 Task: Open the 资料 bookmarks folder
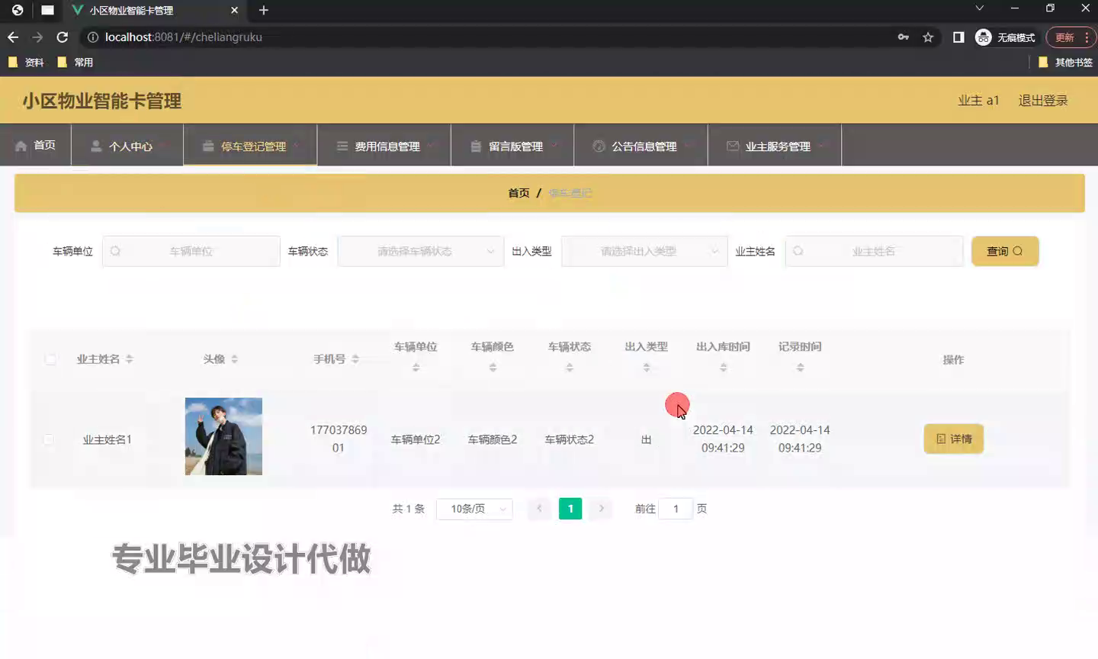[26, 63]
